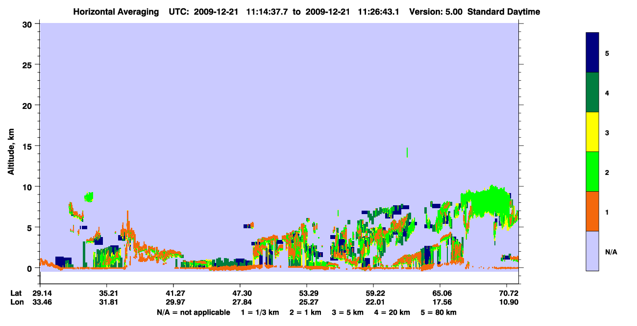Click the 'Lon' axis row label
The height and width of the screenshot is (326, 637).
pos(17,302)
